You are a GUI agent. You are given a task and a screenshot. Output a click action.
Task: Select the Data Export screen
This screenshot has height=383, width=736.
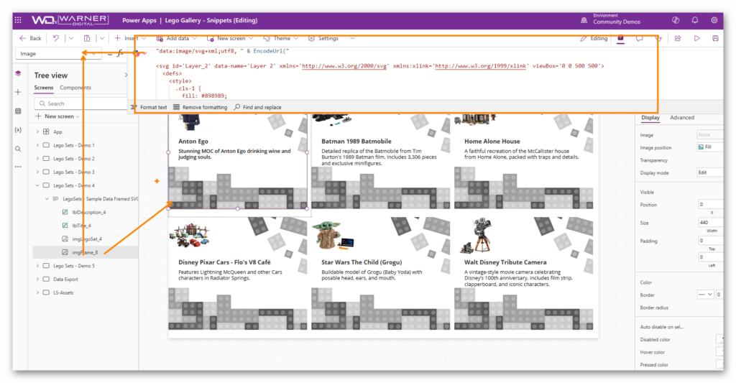(65, 280)
